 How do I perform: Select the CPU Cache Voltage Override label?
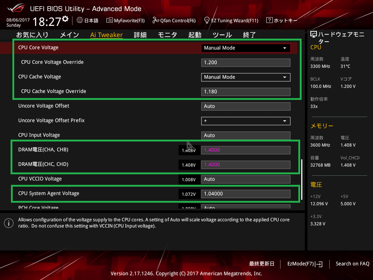click(54, 91)
